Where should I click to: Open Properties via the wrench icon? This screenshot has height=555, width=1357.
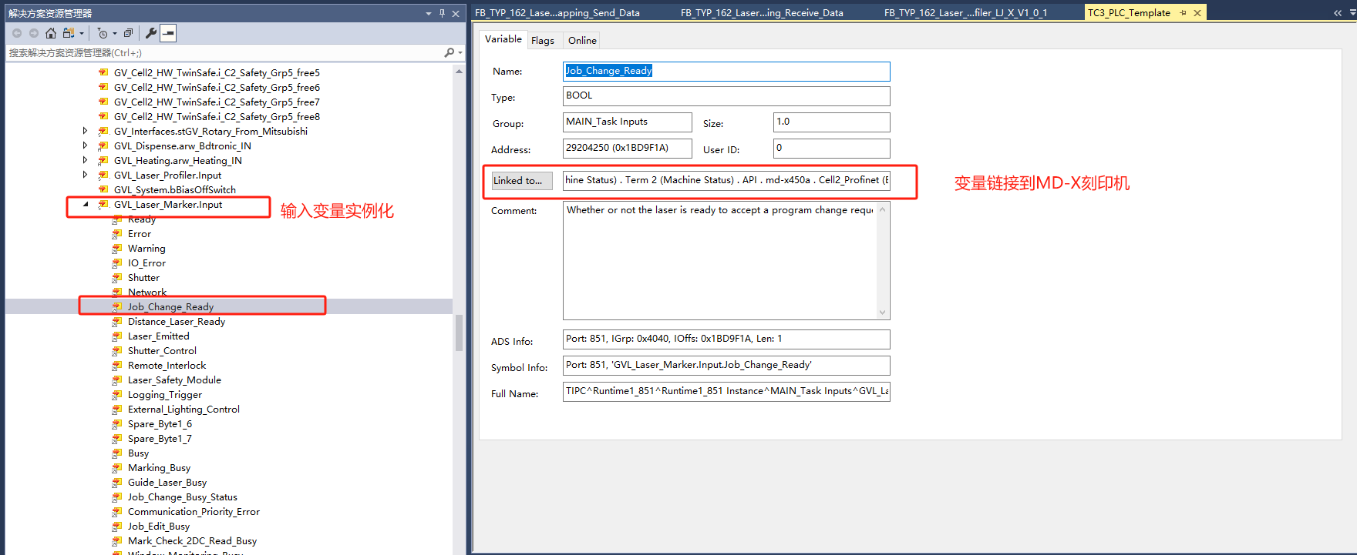click(151, 33)
